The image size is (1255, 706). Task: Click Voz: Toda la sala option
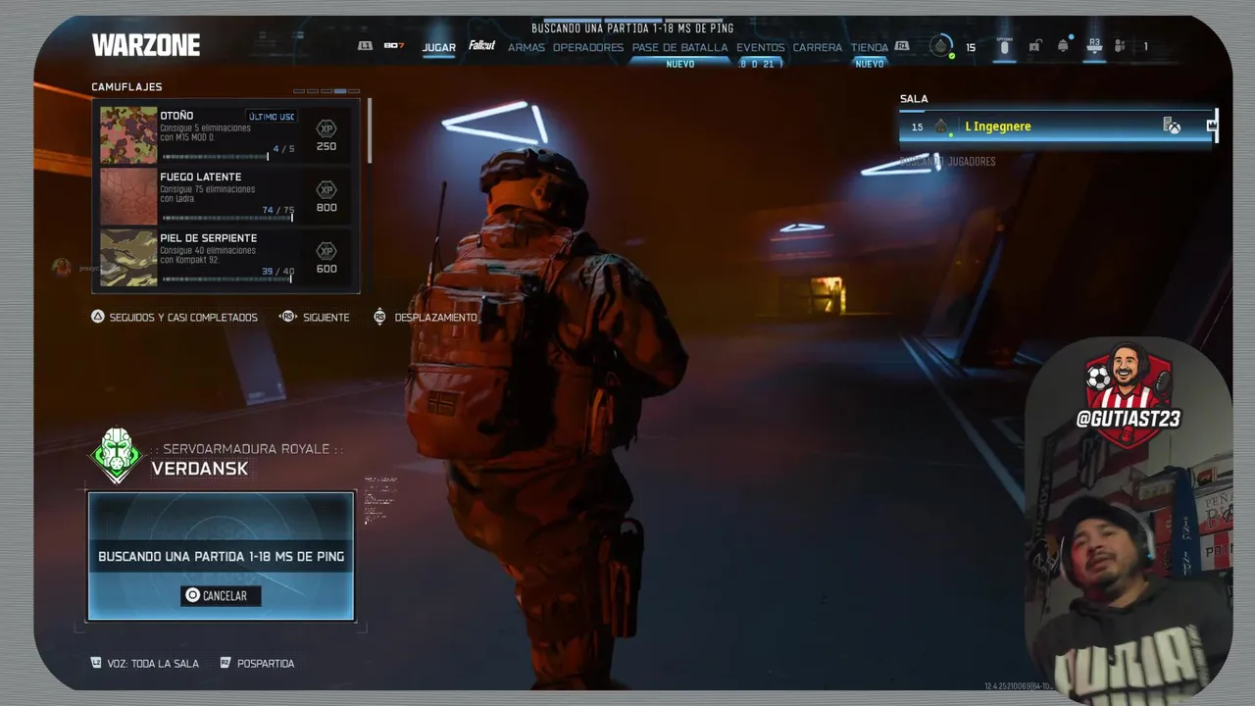153,664
